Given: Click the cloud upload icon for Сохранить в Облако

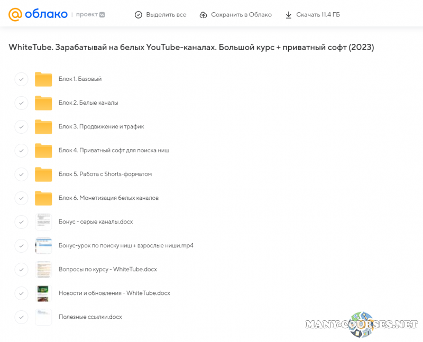Looking at the screenshot, I should click(x=204, y=15).
